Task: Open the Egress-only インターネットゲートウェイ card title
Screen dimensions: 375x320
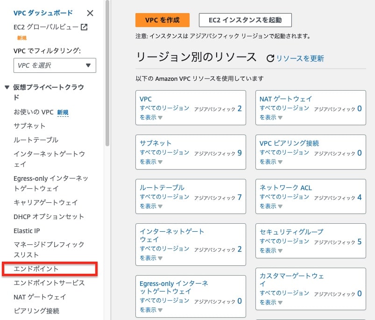Action: (174, 287)
